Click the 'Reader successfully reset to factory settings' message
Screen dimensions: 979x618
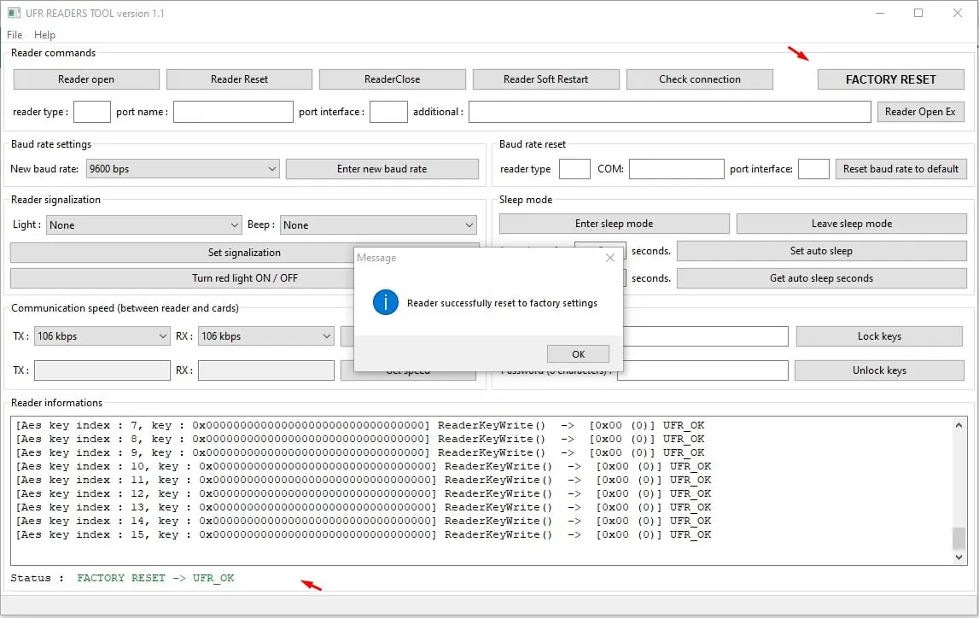(502, 303)
